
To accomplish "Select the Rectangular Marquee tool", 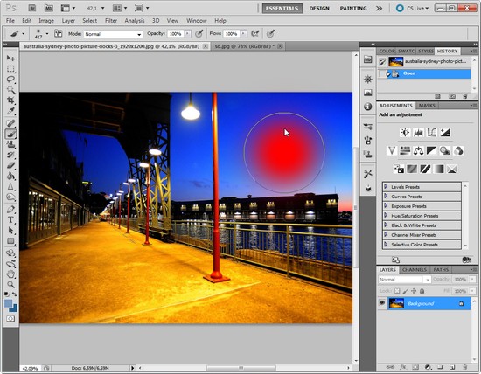I will coord(10,69).
